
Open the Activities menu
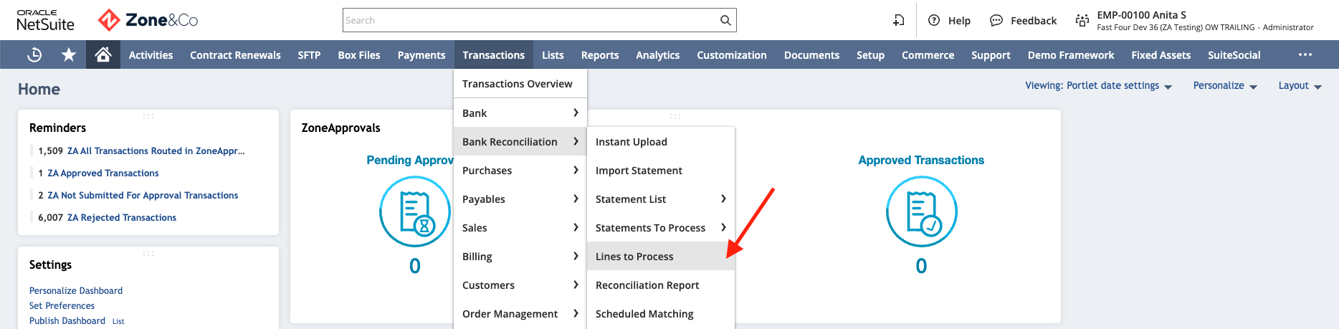tap(151, 55)
